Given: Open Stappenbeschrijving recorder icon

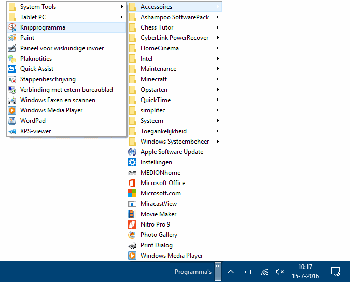Looking at the screenshot, I should [x=12, y=79].
